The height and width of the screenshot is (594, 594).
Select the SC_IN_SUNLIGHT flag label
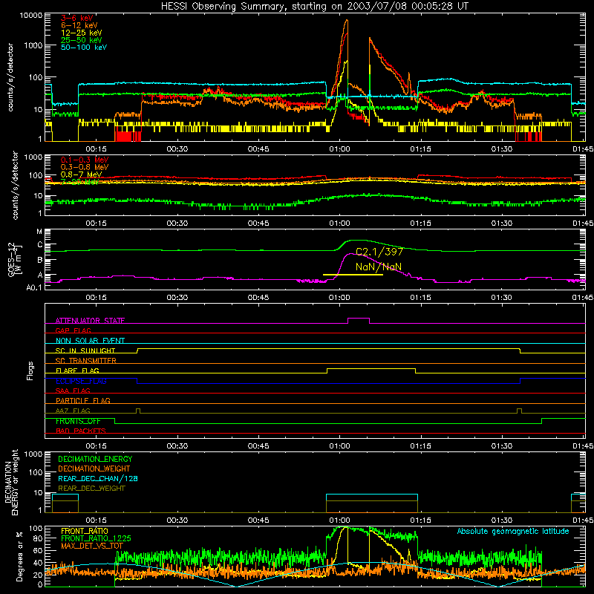pos(85,350)
